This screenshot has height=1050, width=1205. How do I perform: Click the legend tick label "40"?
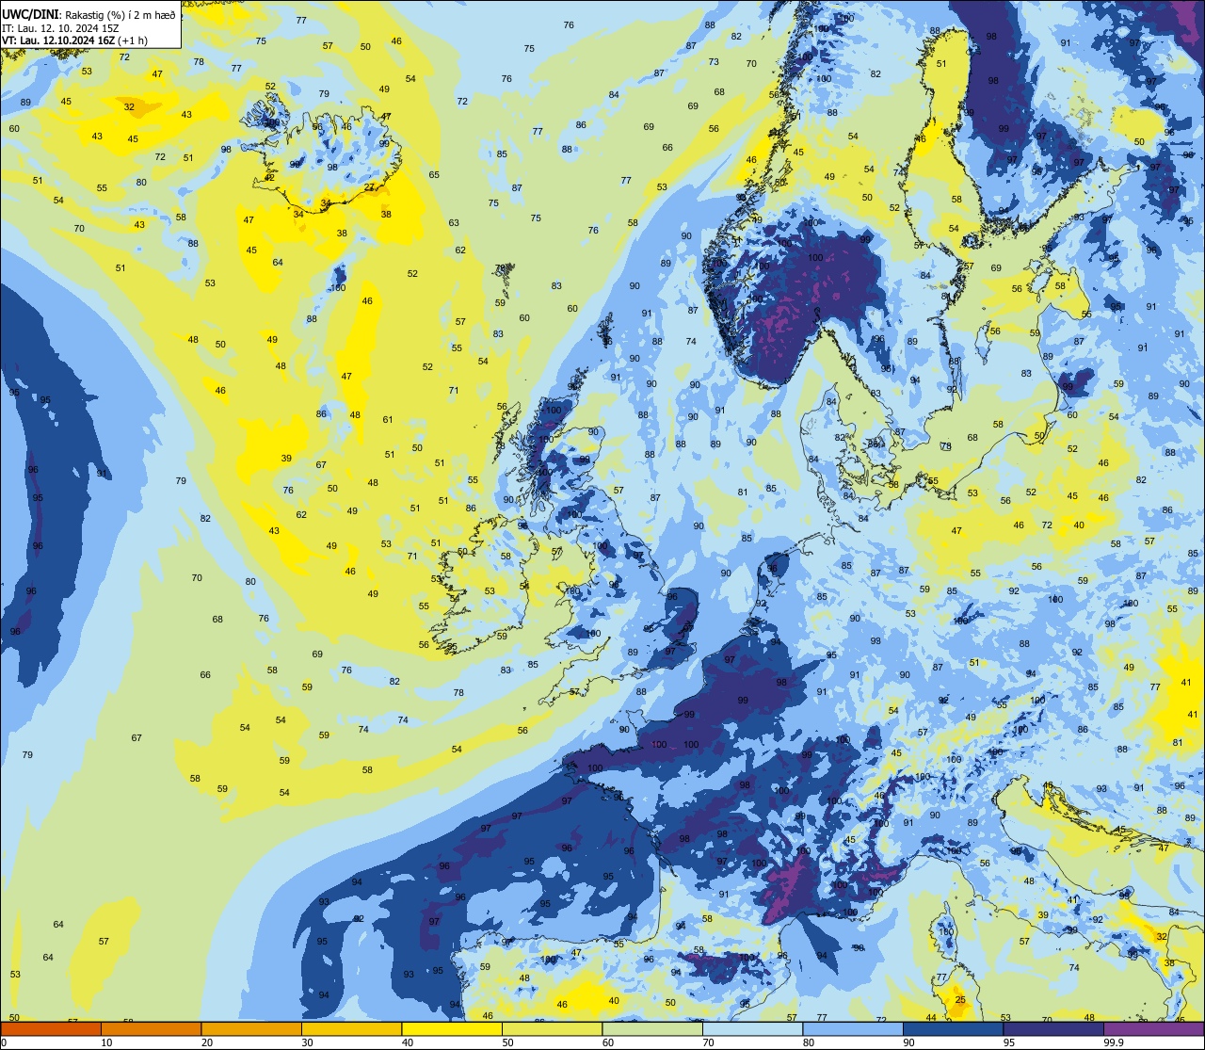tap(408, 1042)
